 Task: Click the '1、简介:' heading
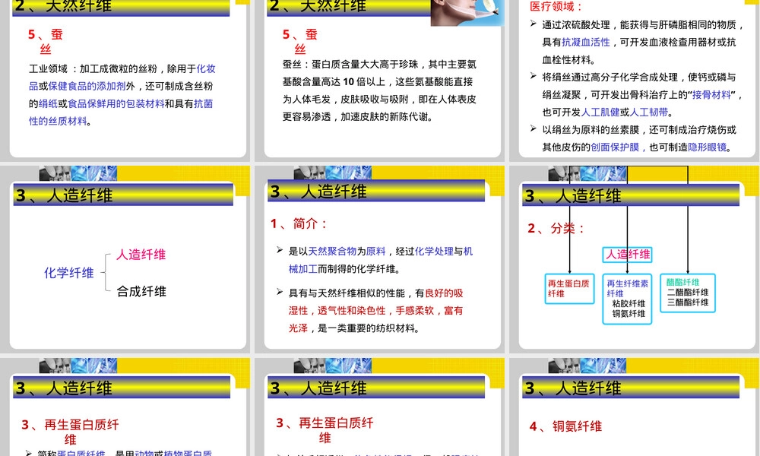[x=299, y=223]
